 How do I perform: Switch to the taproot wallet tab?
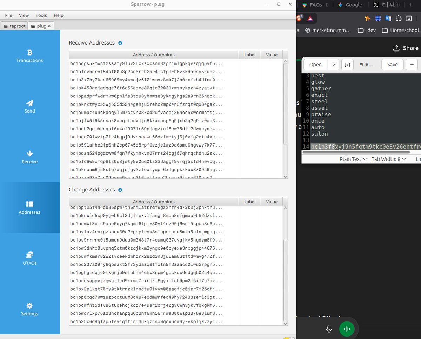point(14,26)
